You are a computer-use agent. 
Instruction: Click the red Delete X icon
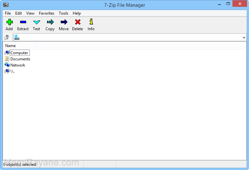coord(78,22)
